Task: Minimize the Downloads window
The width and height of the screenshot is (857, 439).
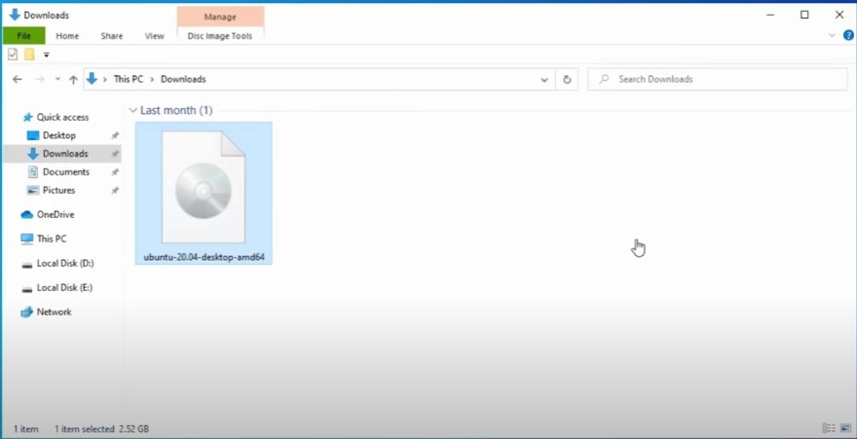Action: point(769,15)
